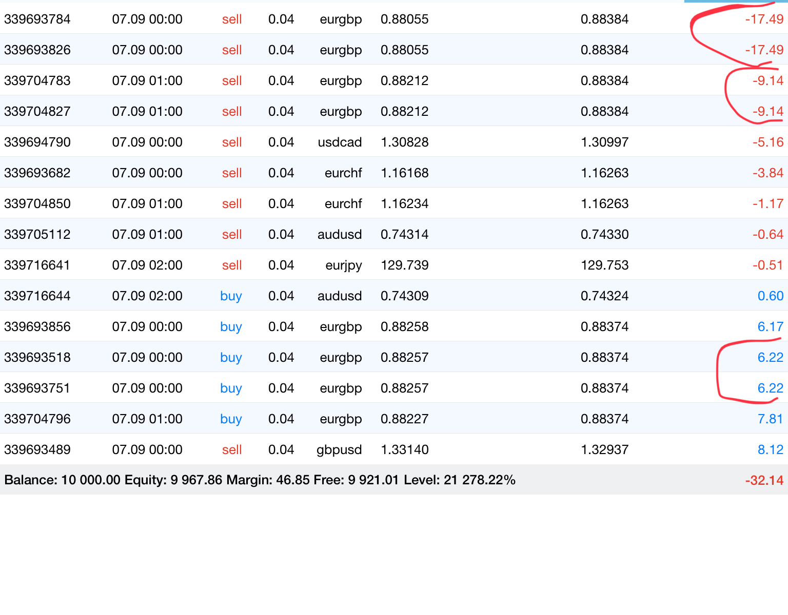Click open price 1.16168 for eurchf
The image size is (788, 615).
tap(404, 173)
